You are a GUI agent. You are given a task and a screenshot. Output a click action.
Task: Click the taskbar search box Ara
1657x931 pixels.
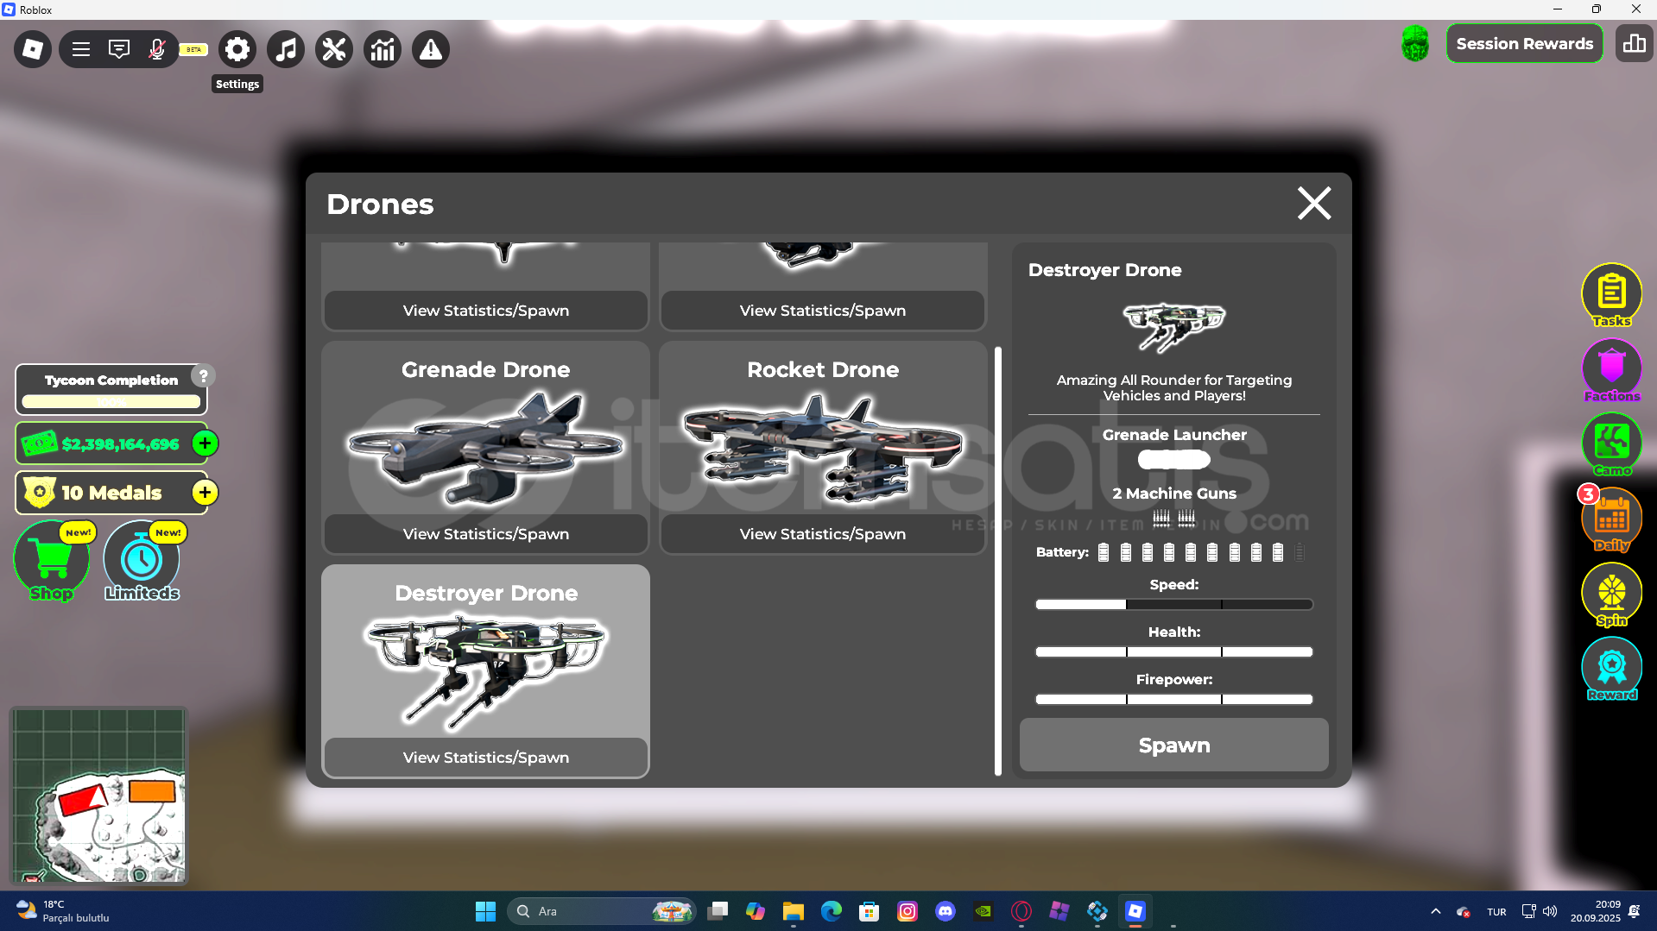(602, 911)
